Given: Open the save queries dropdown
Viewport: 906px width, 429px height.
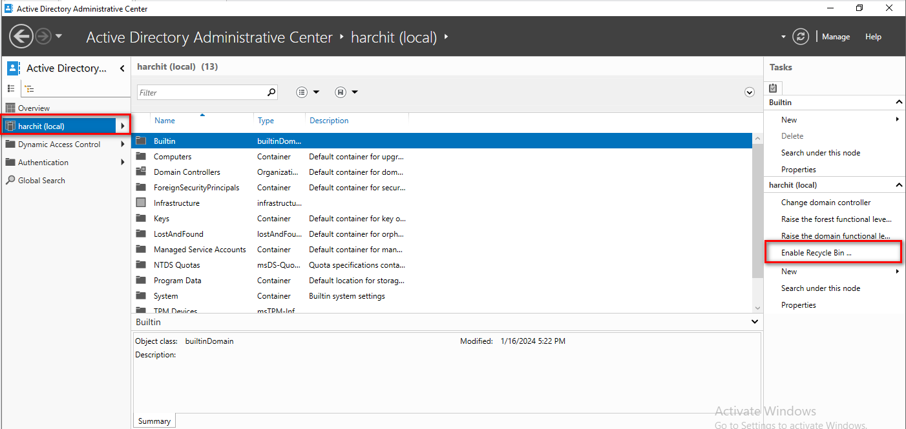Looking at the screenshot, I should point(346,92).
